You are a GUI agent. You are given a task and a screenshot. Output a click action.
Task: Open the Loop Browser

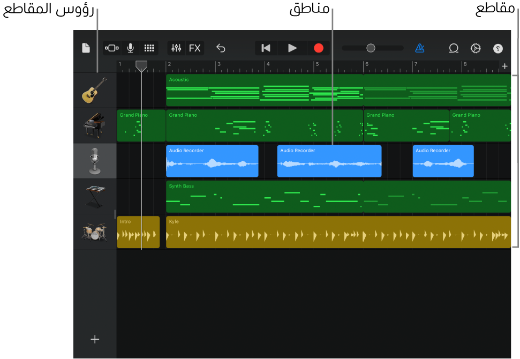454,48
